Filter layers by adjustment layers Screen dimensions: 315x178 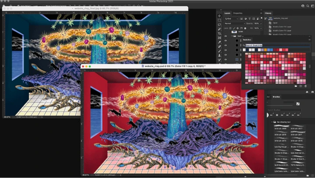tap(245, 19)
